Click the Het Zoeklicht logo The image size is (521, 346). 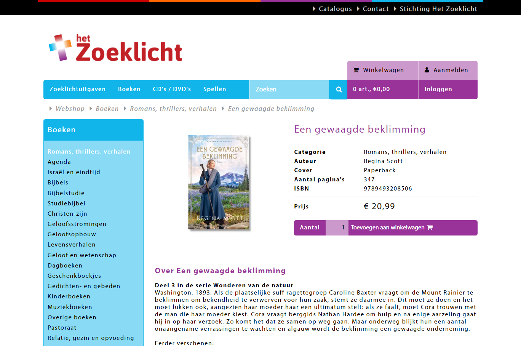(x=116, y=48)
